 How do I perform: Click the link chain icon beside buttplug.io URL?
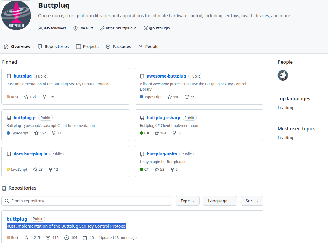point(102,28)
